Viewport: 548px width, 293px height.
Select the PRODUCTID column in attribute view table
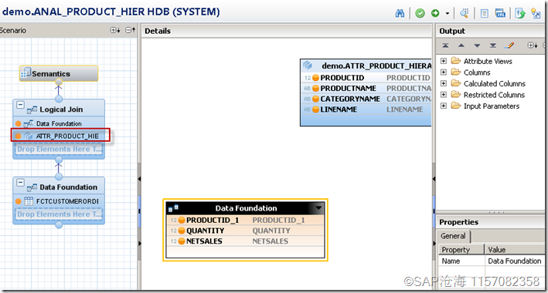click(x=366, y=78)
